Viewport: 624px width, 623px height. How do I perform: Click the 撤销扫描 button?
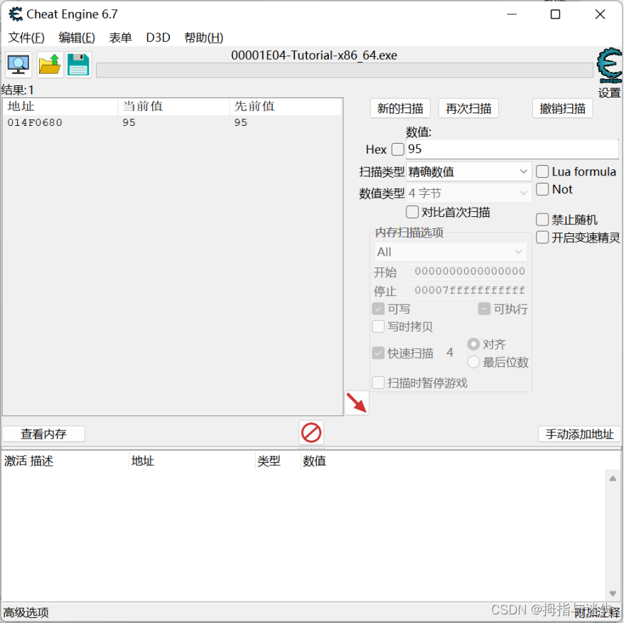click(562, 108)
